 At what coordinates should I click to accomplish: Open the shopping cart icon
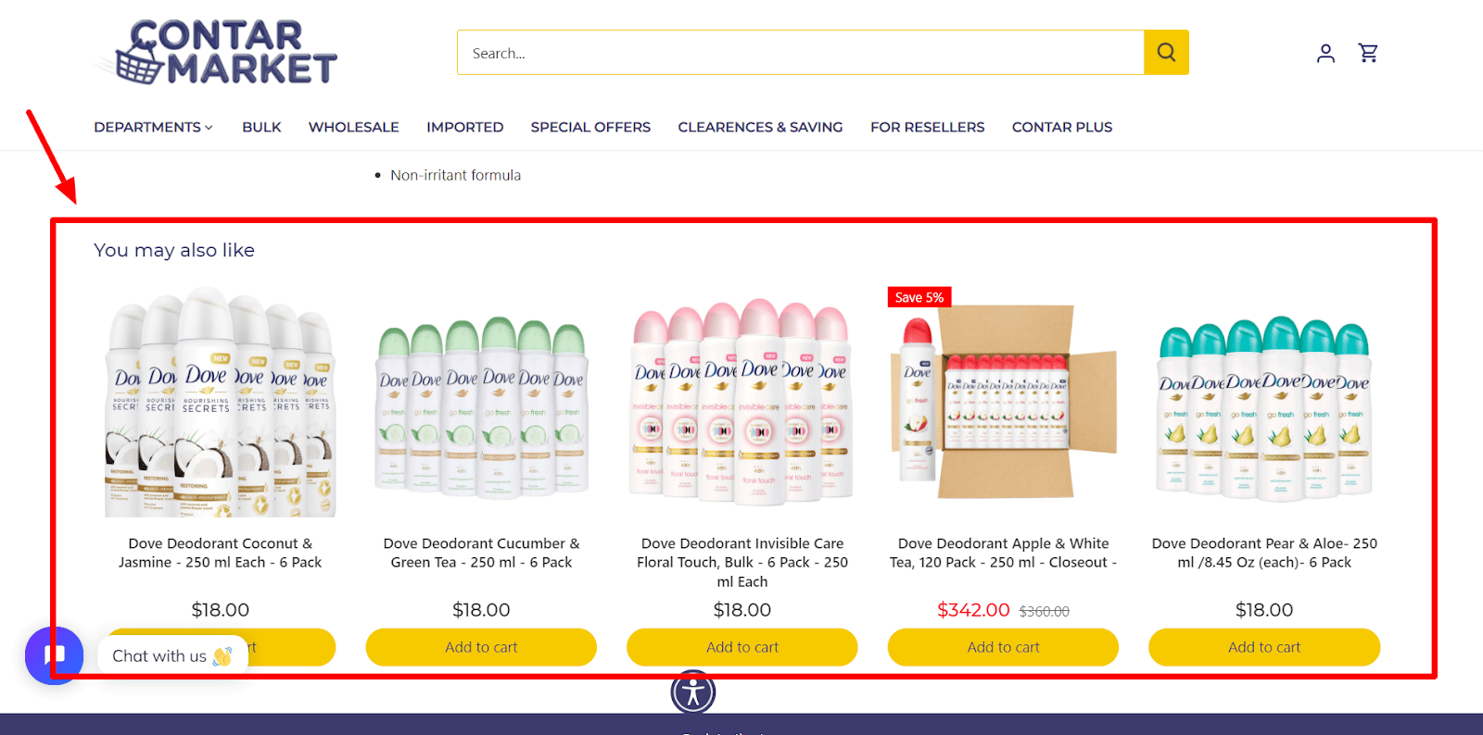[1368, 54]
